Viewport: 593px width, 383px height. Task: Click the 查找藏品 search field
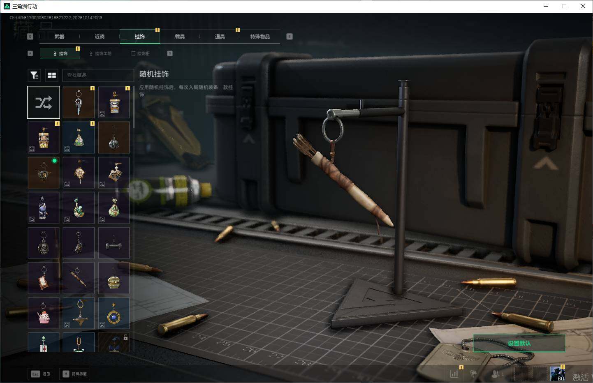click(x=98, y=75)
